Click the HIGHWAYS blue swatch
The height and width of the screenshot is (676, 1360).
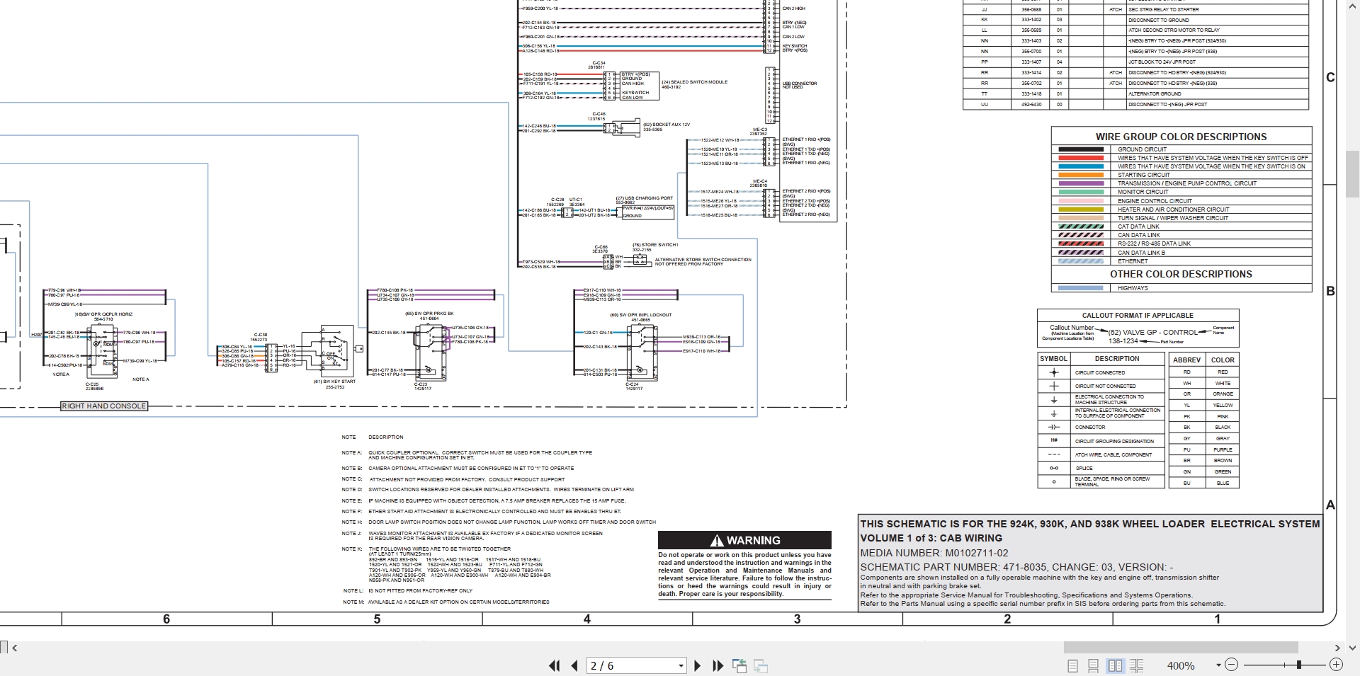click(x=1080, y=288)
